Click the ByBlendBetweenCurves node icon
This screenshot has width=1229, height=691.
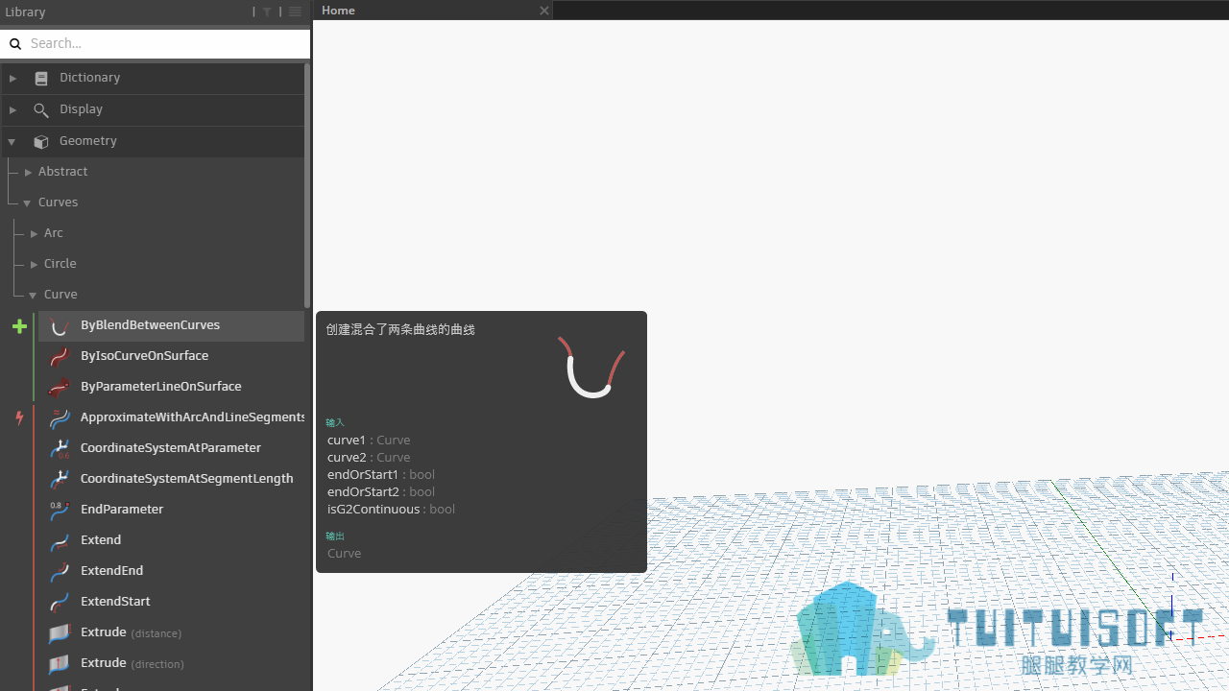tap(60, 326)
